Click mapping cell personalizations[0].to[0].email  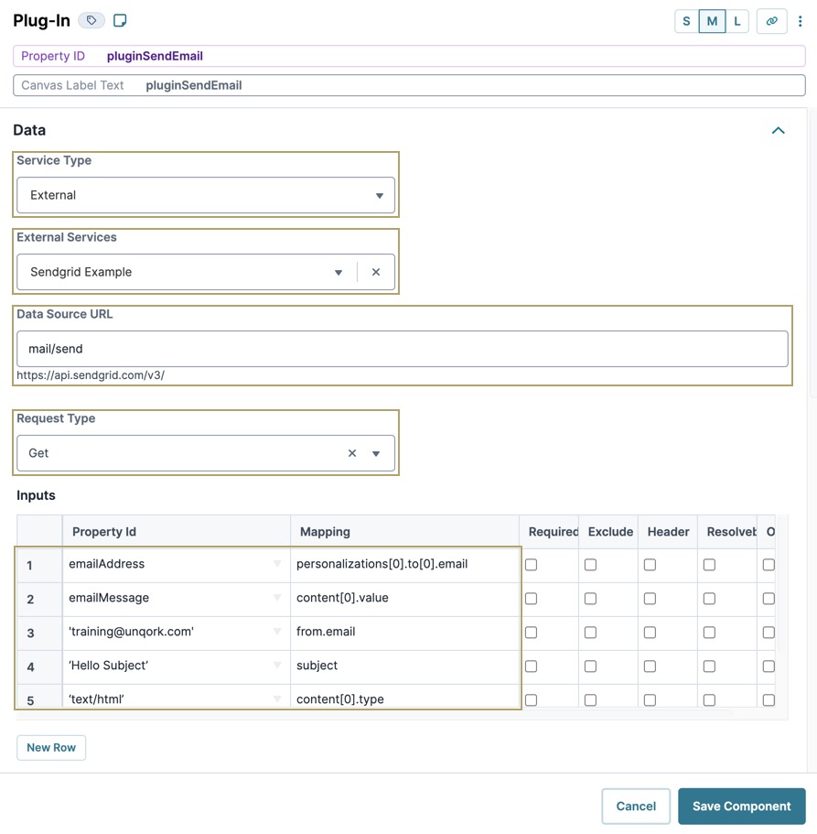tap(404, 564)
